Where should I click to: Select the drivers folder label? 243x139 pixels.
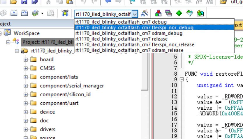[x=47, y=129]
